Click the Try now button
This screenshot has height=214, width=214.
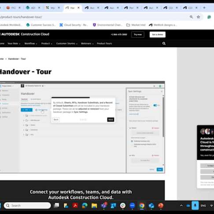pyautogui.click(x=138, y=34)
